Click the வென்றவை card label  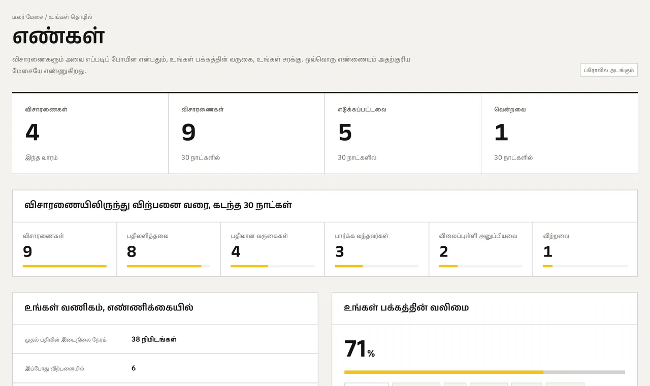[510, 109]
